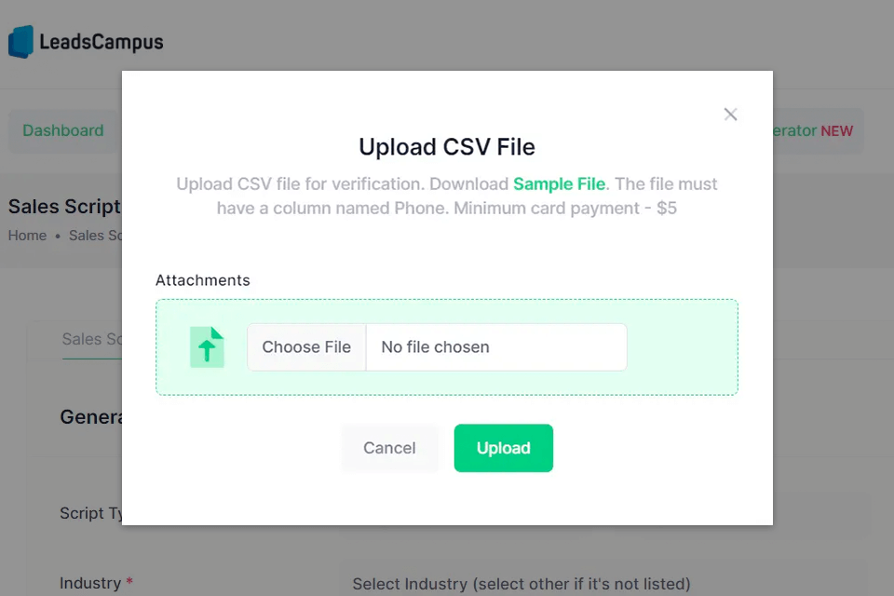
Task: Cancel the CSV upload
Action: [x=389, y=448]
